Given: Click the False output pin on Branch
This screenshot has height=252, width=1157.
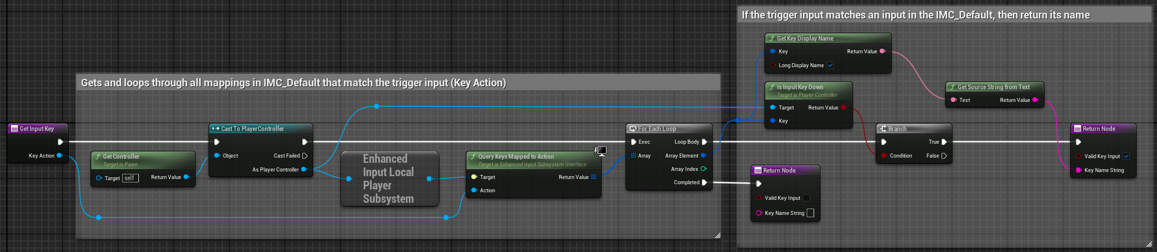Looking at the screenshot, I should (x=944, y=156).
